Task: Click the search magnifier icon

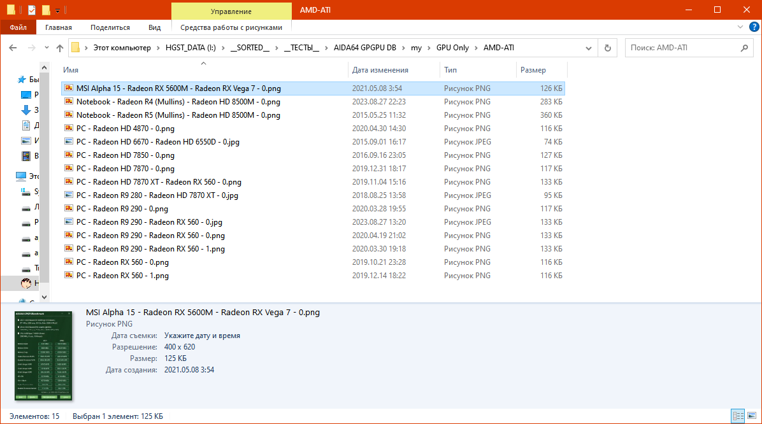Action: (x=745, y=48)
